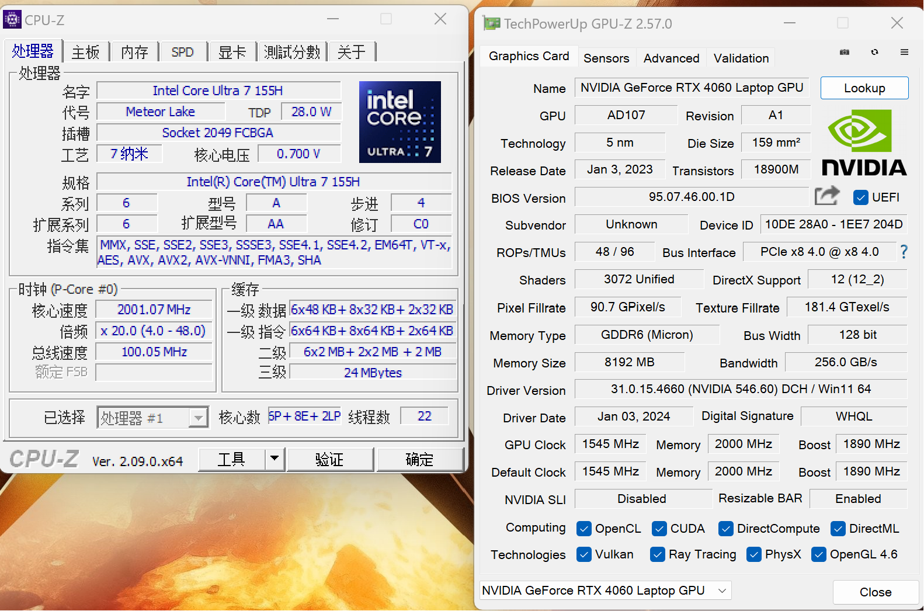This screenshot has height=611, width=924.
Task: Click the Meteor Lake code name field
Action: tap(161, 112)
